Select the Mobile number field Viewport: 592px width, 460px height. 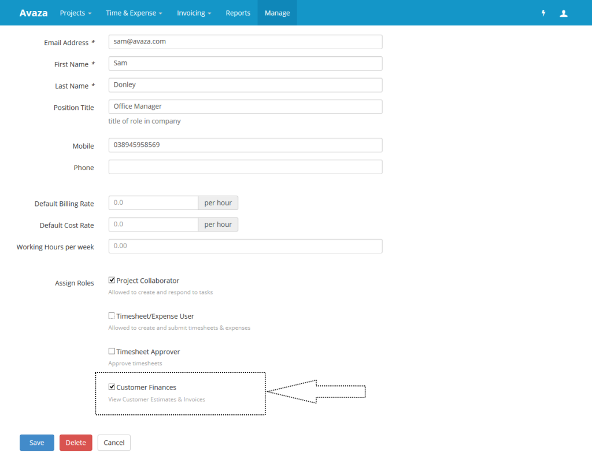pyautogui.click(x=245, y=145)
